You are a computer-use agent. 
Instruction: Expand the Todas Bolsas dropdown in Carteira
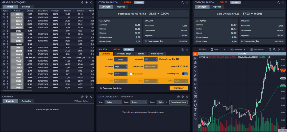pos(83,101)
